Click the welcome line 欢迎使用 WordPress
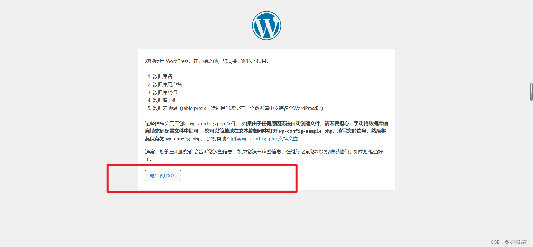 pyautogui.click(x=207, y=61)
